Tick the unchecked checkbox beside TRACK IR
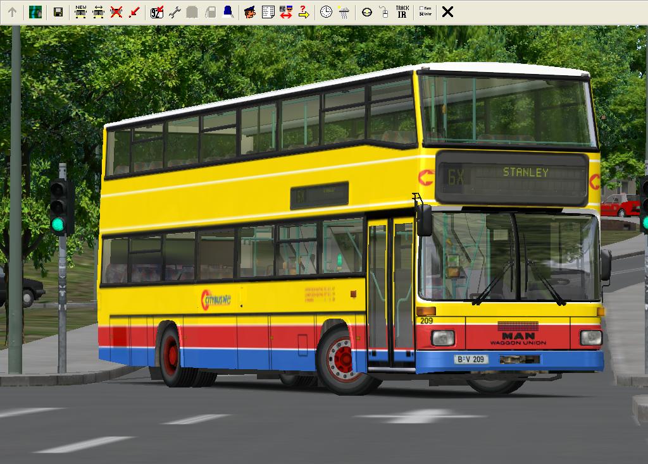Image resolution: width=648 pixels, height=464 pixels. [421, 8]
